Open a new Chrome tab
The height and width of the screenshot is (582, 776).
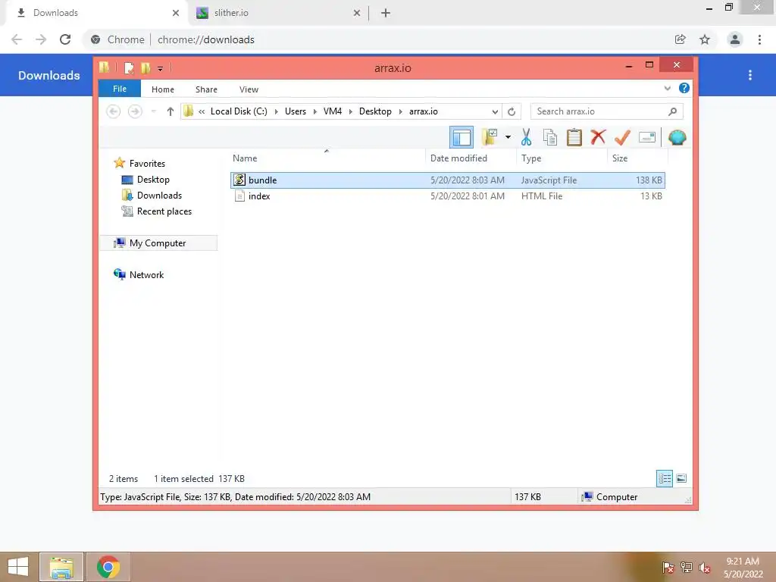coord(386,13)
